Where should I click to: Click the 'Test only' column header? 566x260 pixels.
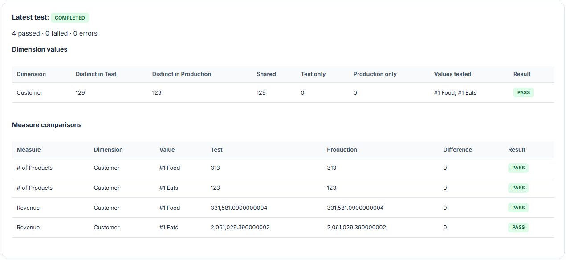(x=314, y=74)
